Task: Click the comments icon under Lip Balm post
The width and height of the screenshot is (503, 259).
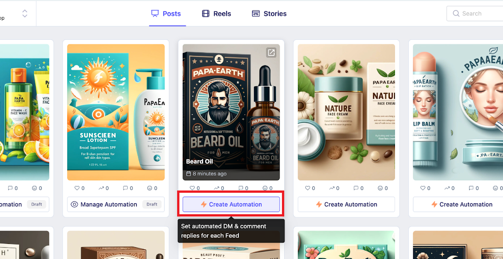Action: (x=471, y=188)
